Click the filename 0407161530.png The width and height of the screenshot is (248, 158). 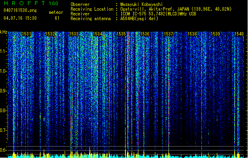(20, 10)
